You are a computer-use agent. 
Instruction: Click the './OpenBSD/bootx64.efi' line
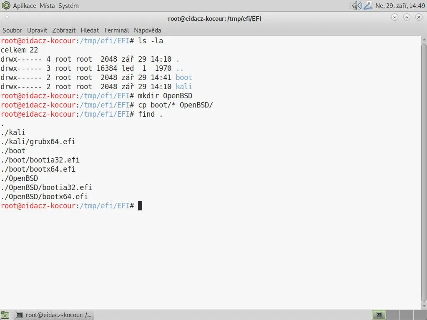point(44,197)
